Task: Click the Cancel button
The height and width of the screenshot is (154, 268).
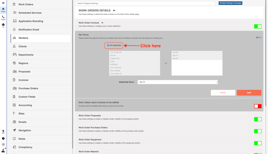Action: tap(223, 93)
